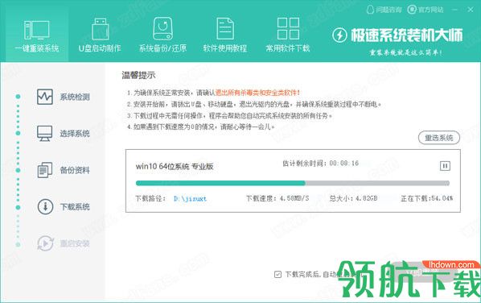Click the system detection waveform icon
Screen dimensions: 481x303
pos(45,97)
